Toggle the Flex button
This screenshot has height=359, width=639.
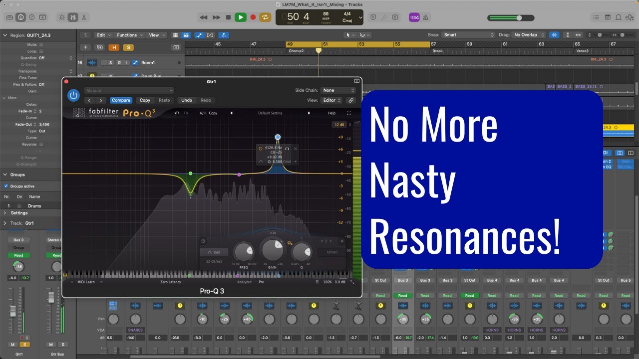coord(210,35)
